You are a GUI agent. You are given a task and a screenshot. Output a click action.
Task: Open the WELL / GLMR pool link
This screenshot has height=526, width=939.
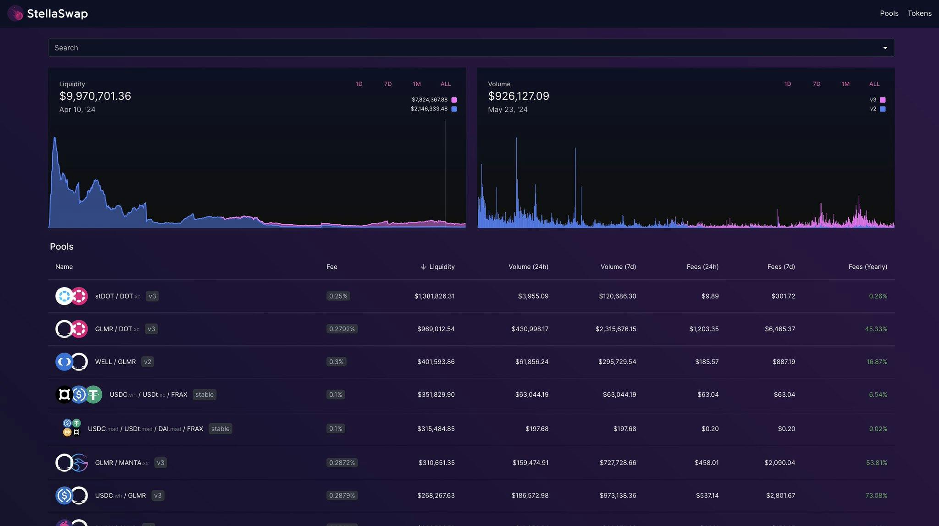click(x=116, y=362)
